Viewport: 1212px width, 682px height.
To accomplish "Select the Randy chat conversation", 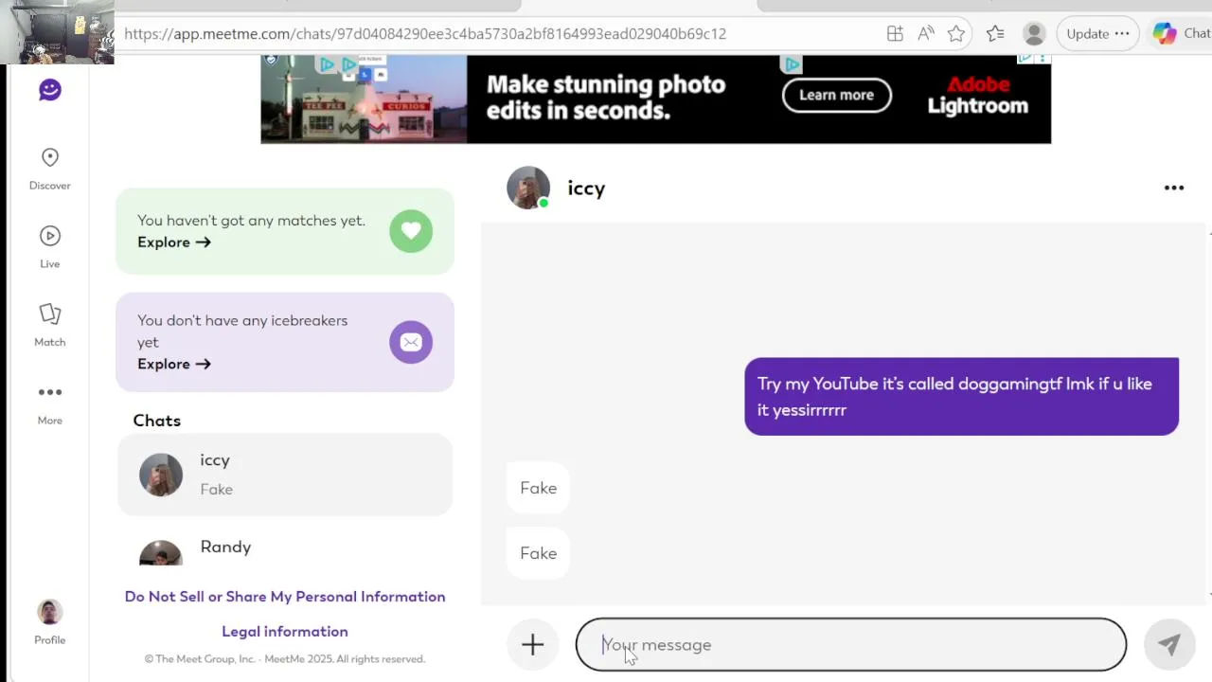I will (285, 548).
